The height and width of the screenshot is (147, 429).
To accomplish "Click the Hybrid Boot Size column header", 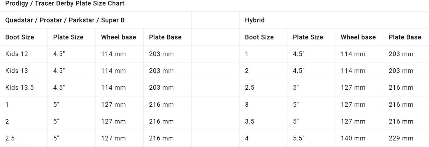I will 259,37.
